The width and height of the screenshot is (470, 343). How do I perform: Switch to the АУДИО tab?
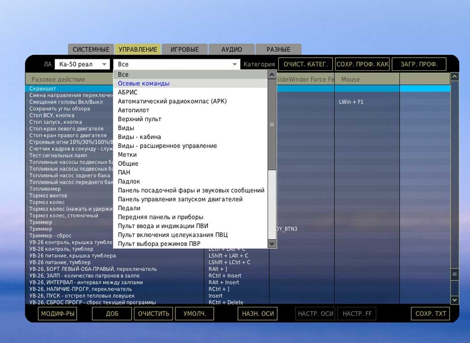[232, 49]
